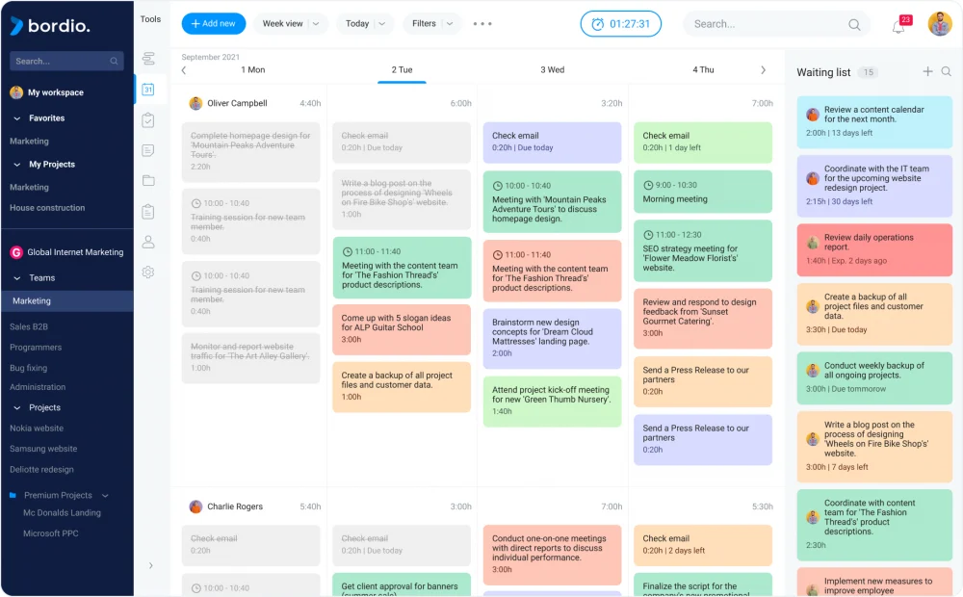
Task: Open Mc Donalds Landing project
Action: coord(62,513)
